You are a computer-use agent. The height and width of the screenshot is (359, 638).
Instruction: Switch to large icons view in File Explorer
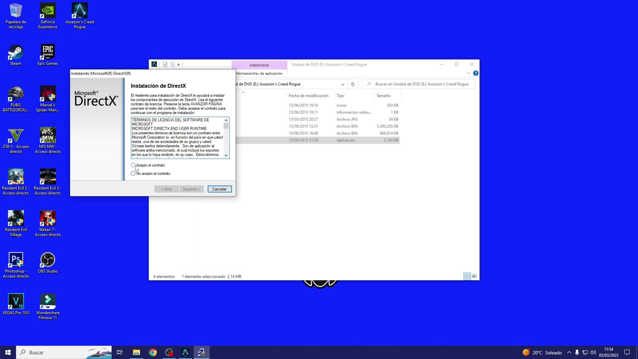tap(475, 276)
